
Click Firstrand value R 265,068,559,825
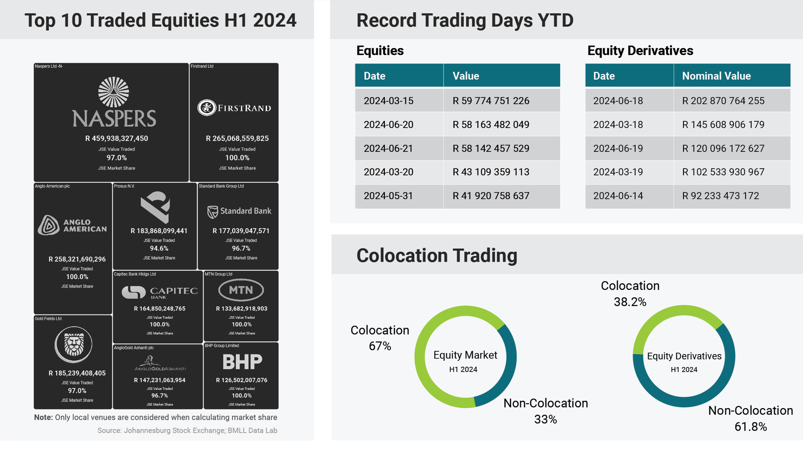237,138
